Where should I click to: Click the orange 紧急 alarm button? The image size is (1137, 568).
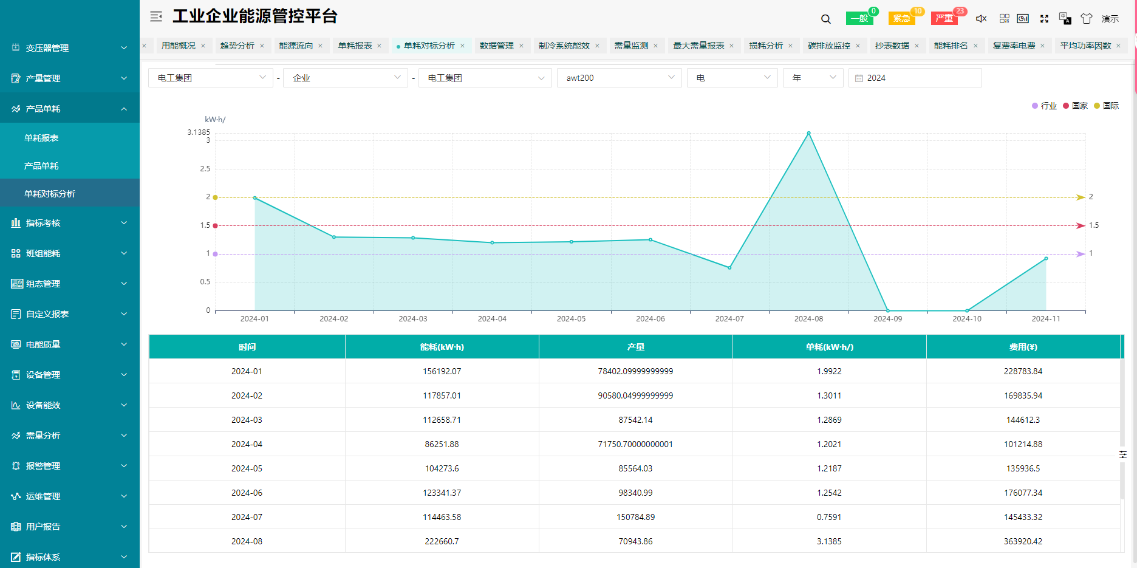point(902,18)
